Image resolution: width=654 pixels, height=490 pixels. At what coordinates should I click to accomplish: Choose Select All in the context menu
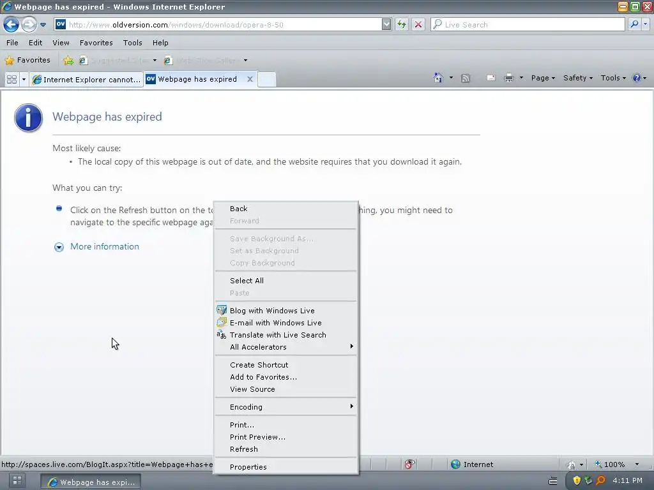[x=285, y=281]
